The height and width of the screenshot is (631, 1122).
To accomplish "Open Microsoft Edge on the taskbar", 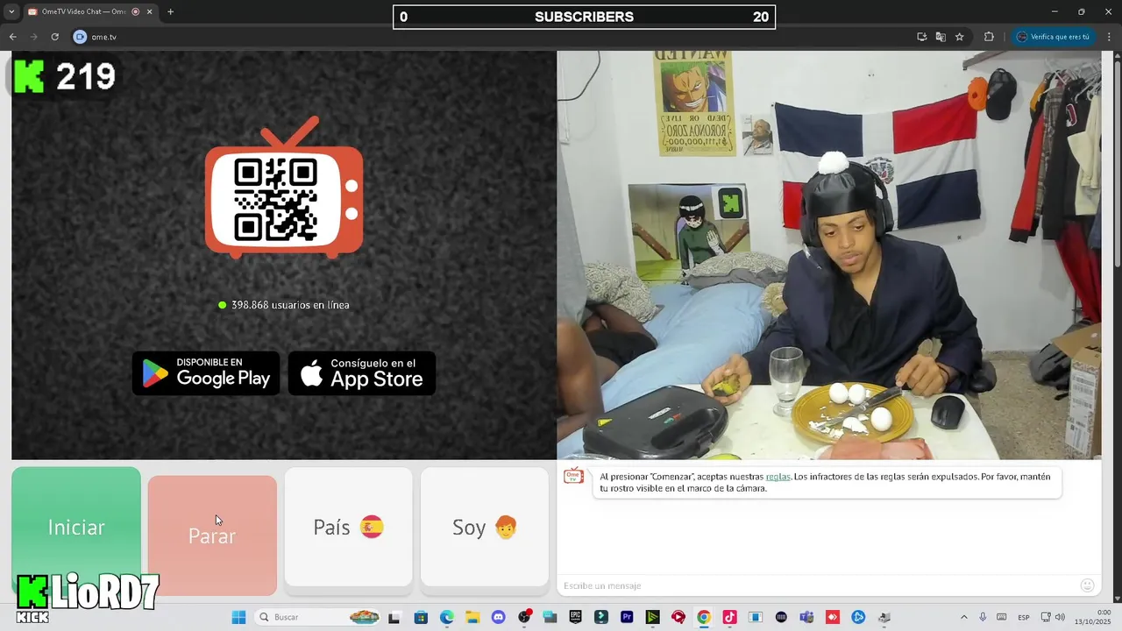I will [x=446, y=617].
